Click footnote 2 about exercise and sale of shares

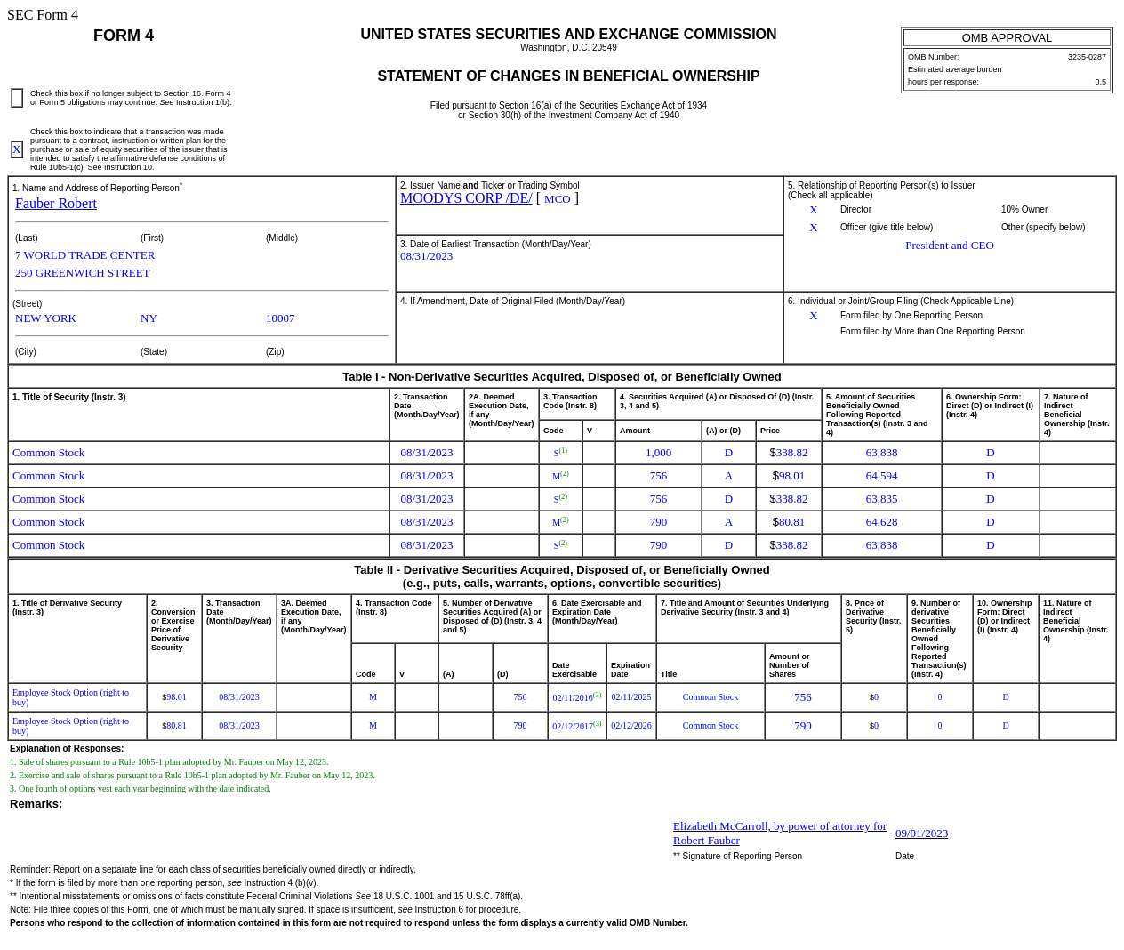(192, 776)
